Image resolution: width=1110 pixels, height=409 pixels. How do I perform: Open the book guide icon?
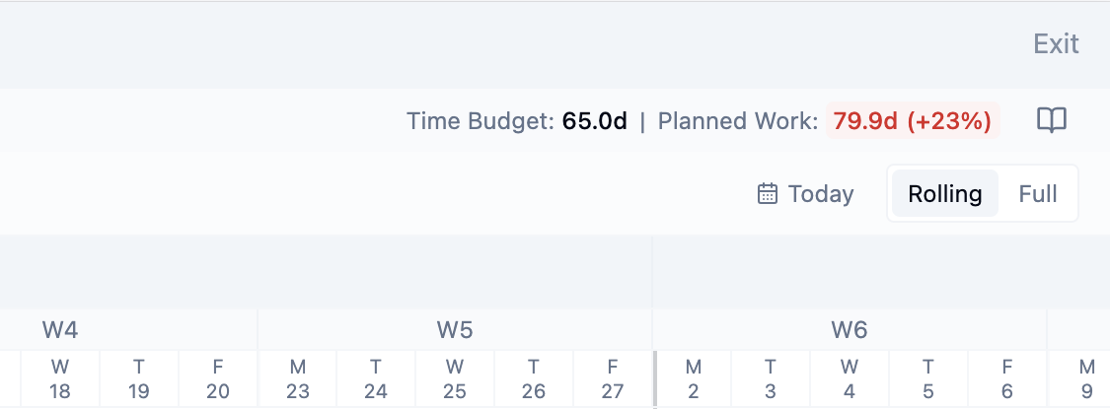click(x=1052, y=121)
